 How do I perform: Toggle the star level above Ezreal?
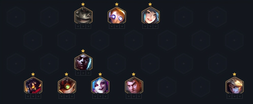[234, 74]
